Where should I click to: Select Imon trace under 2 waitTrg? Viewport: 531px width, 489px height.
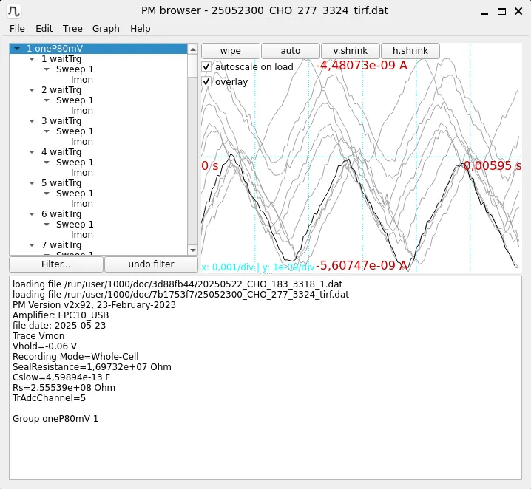tap(82, 111)
